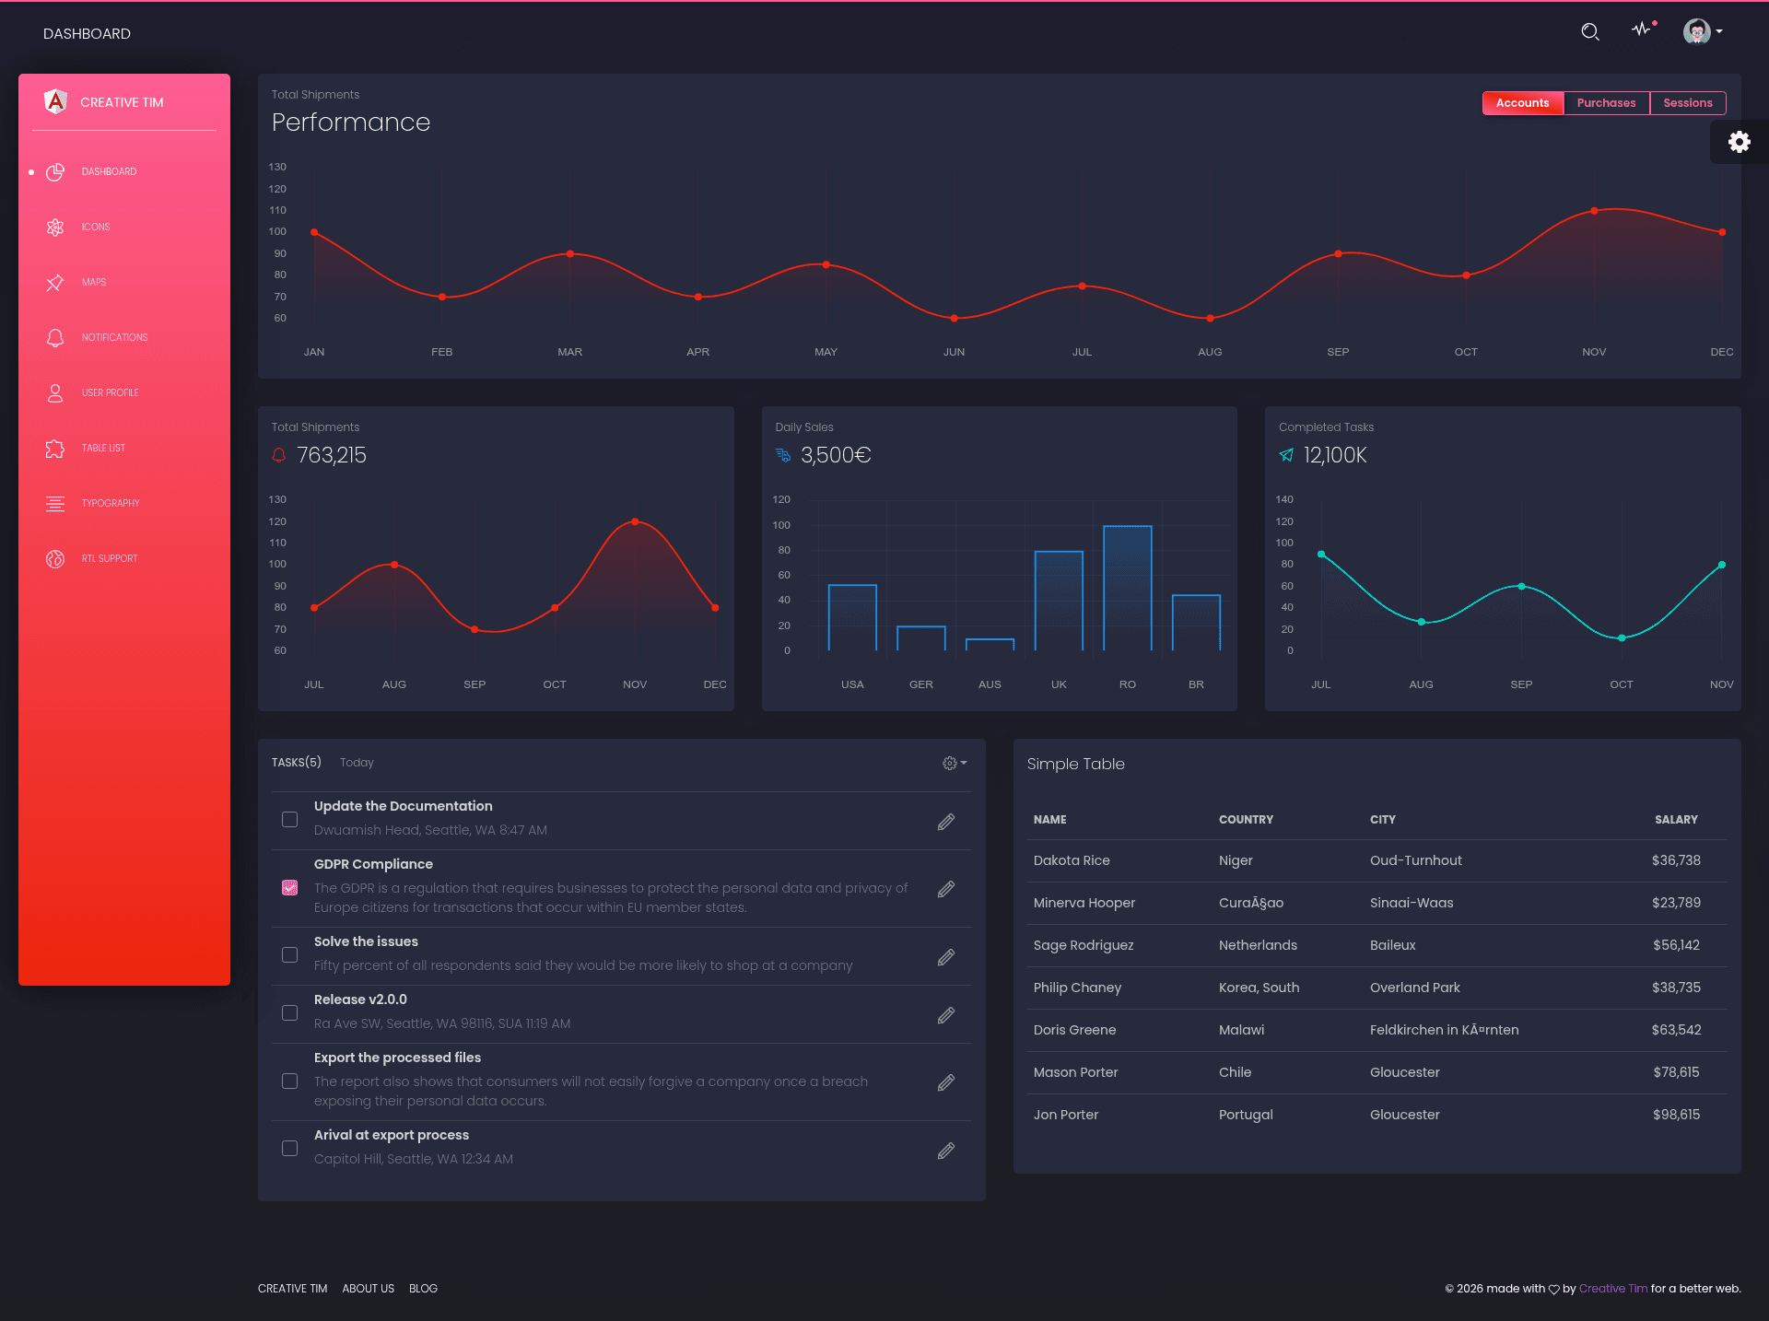This screenshot has height=1321, width=1769.
Task: Click the RO bar in Daily Sales chart
Action: pyautogui.click(x=1128, y=588)
